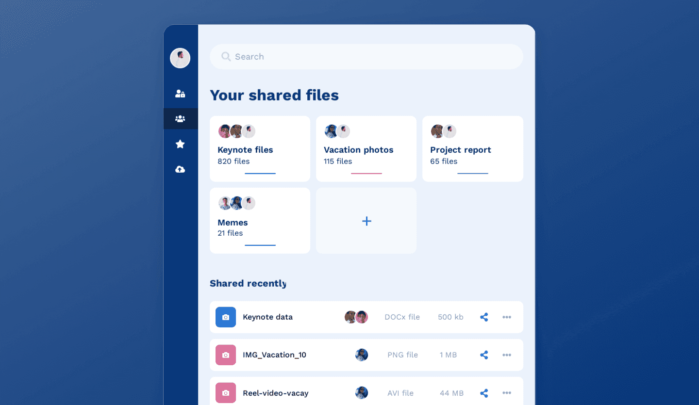Open more options for IMG_Vacation_10

[507, 355]
